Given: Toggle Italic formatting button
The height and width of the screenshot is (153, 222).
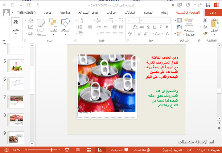Looking at the screenshot, I should point(161,27).
